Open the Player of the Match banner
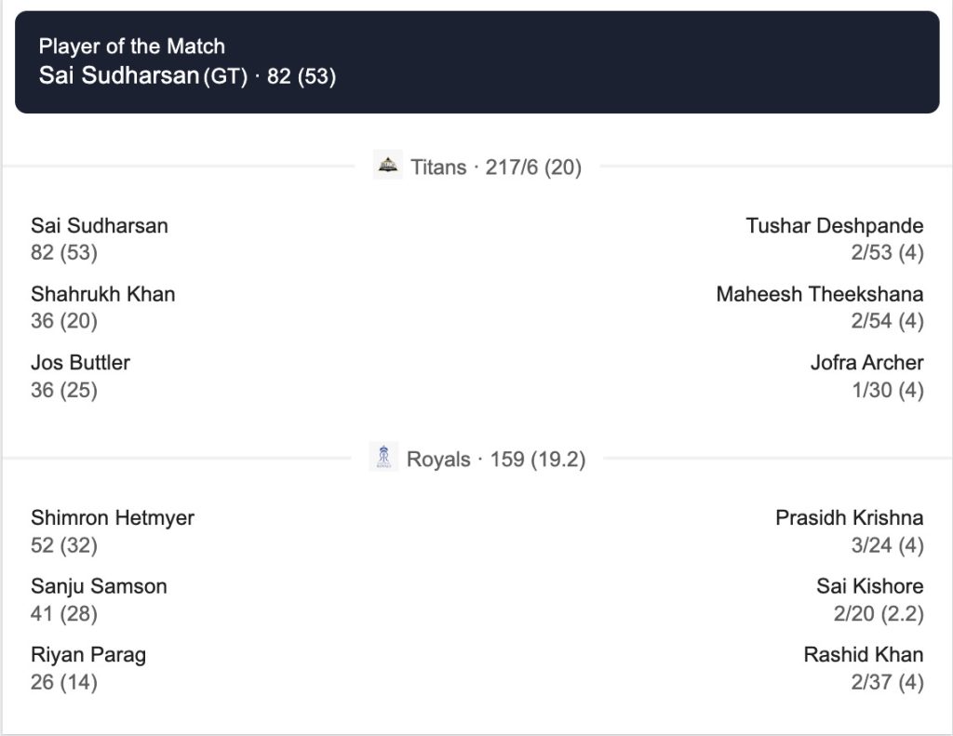Screen dimensions: 953x736 point(476,61)
